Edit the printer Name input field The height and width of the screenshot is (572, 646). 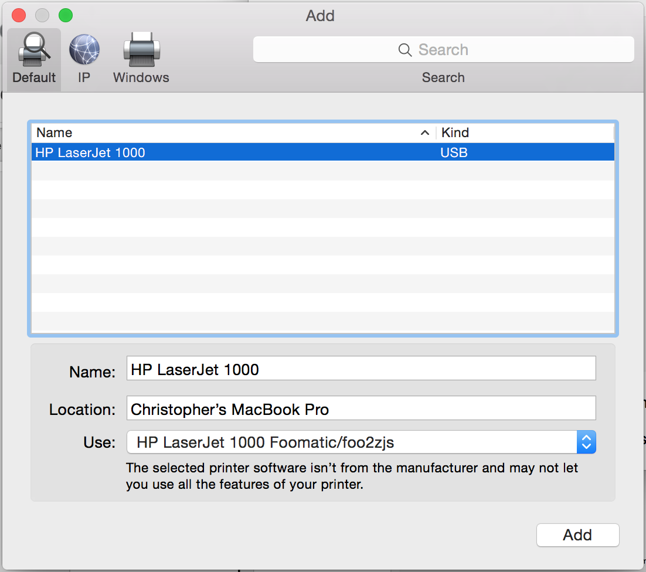[x=361, y=368]
